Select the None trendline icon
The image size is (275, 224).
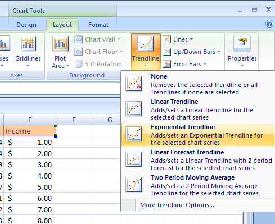click(134, 83)
